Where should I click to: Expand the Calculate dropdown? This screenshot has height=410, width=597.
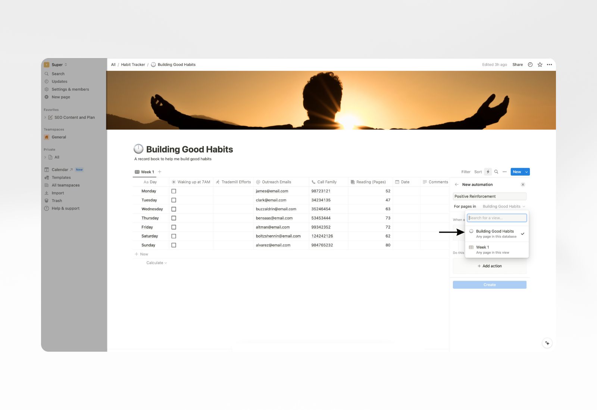156,263
